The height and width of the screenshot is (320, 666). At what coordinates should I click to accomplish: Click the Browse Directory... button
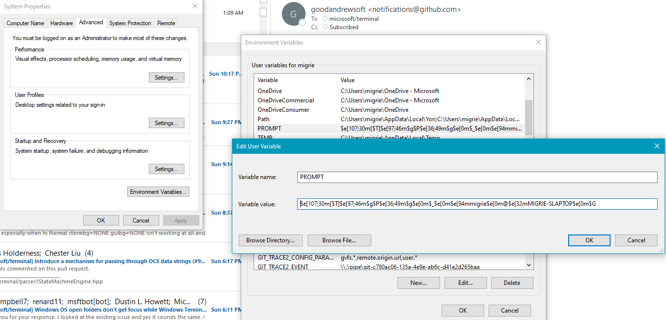(270, 240)
